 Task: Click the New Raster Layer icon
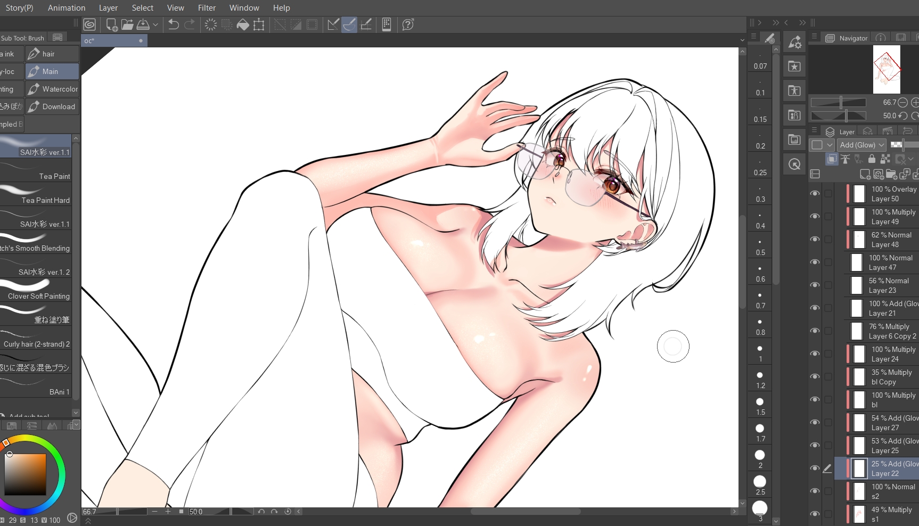(x=865, y=174)
